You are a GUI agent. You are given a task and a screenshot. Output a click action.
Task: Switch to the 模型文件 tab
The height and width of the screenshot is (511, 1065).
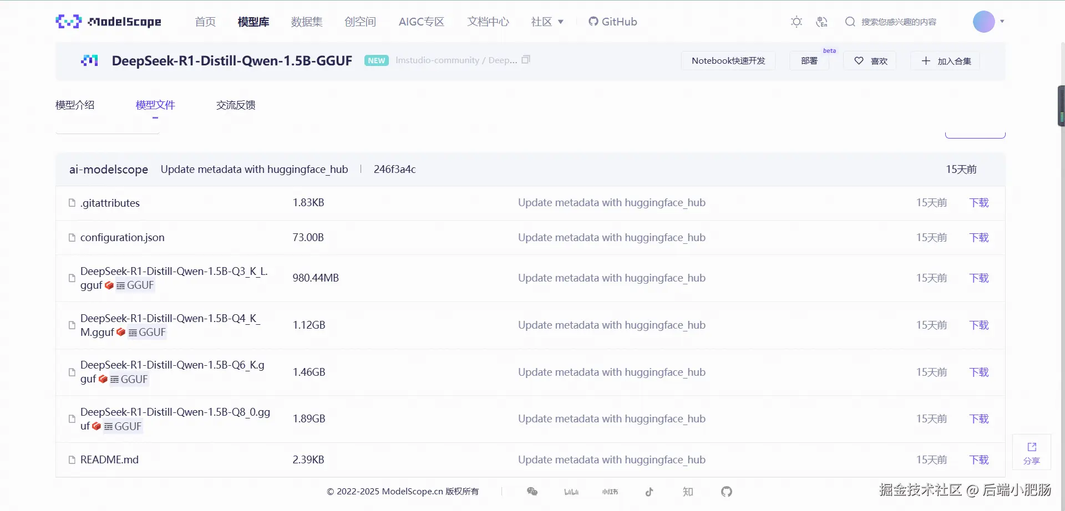point(155,105)
